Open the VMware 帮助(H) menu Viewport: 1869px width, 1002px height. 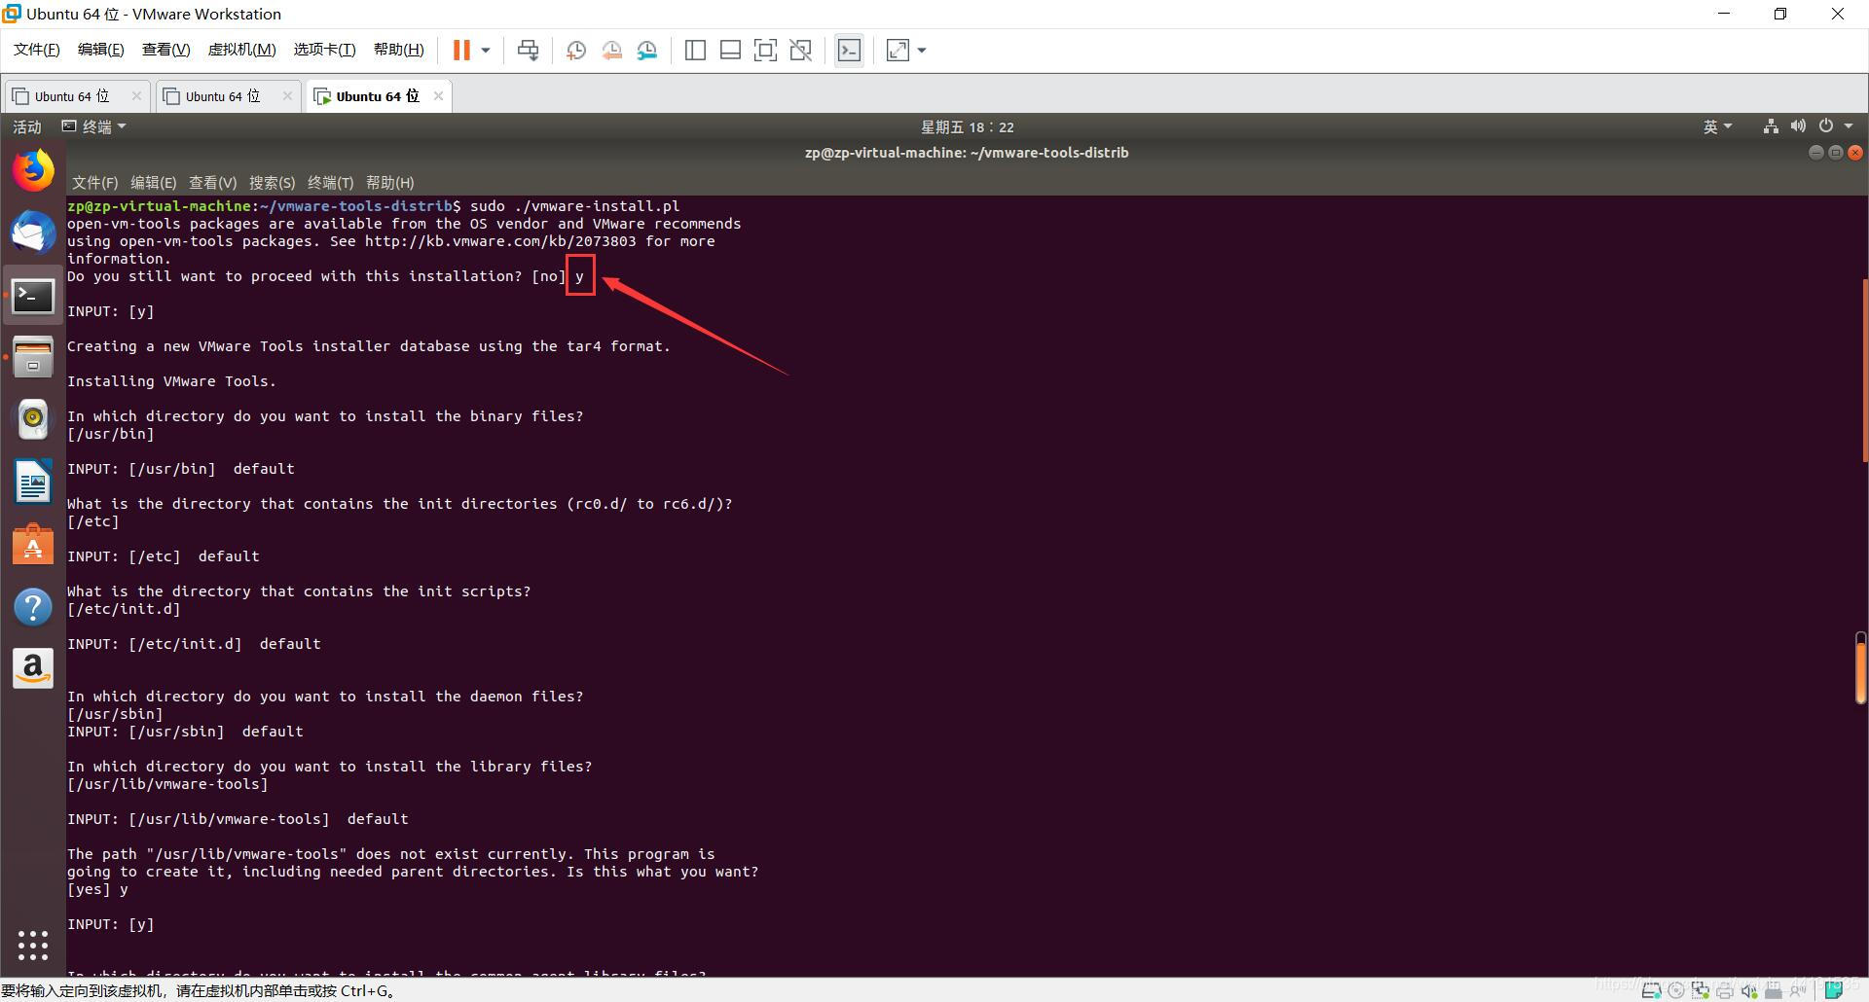[x=398, y=50]
